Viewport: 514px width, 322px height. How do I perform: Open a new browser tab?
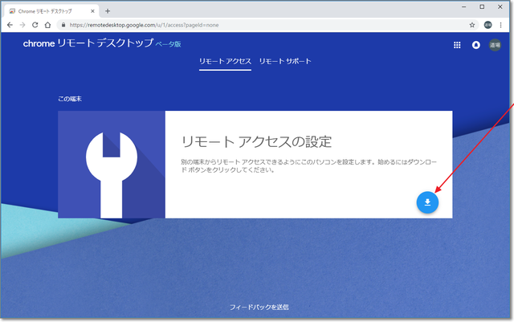pyautogui.click(x=108, y=10)
